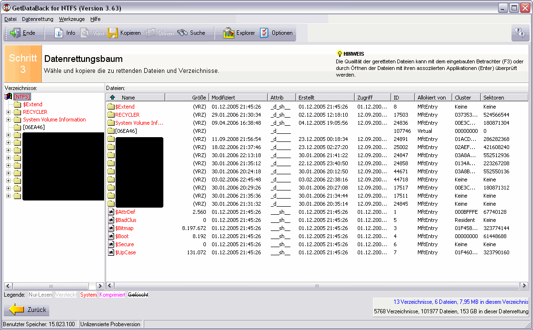The width and height of the screenshot is (533, 330).
Task: Click the $Boot file icon
Action: coord(111,236)
